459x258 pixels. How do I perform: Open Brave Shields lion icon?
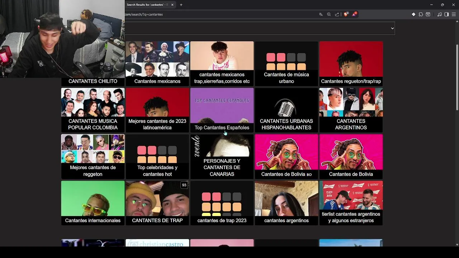pos(346,14)
